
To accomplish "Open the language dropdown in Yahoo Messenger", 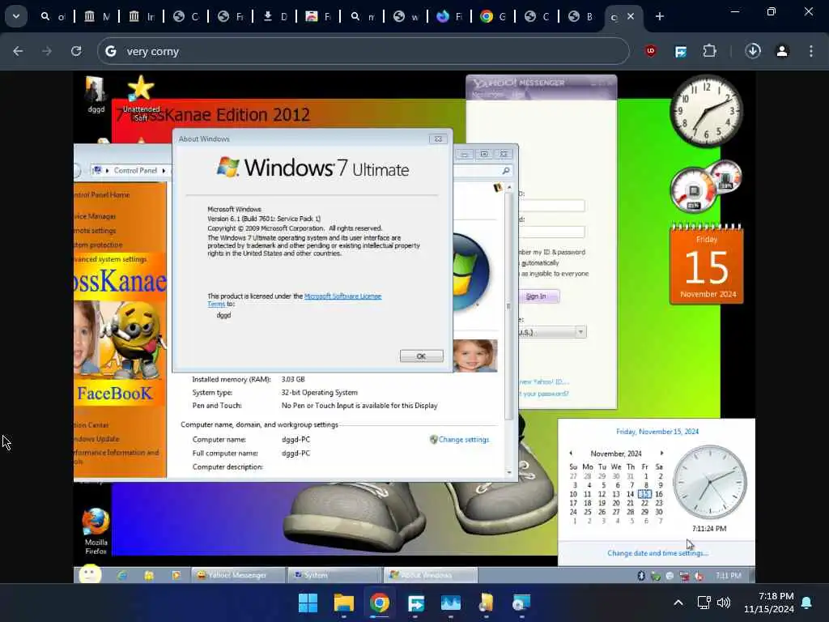I will (580, 332).
